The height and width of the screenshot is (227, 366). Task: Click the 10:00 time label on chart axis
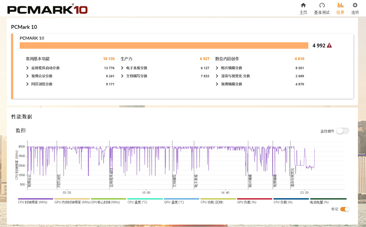(x=146, y=193)
